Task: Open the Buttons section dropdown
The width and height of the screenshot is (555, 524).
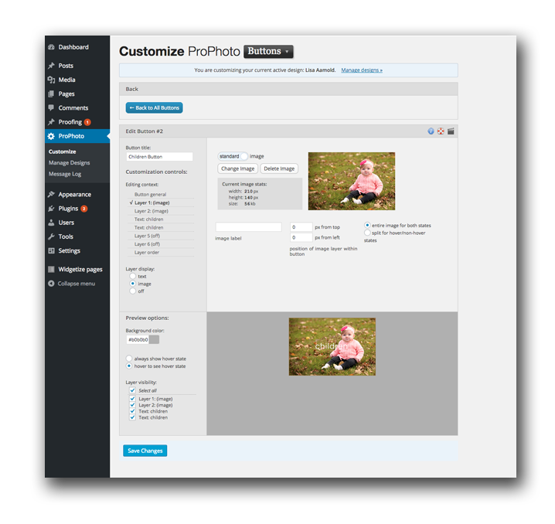Action: [x=269, y=51]
